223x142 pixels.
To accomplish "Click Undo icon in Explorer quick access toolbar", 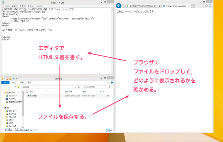I will [x=13, y=79].
